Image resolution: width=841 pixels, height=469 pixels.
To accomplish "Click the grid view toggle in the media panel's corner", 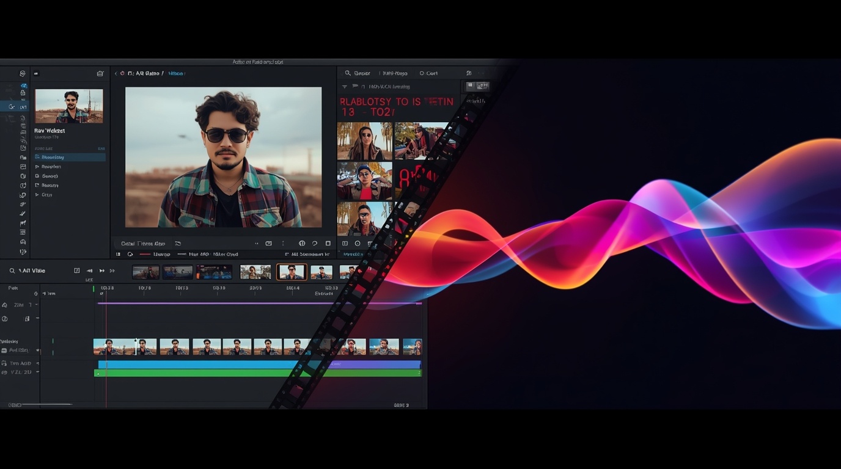I will tap(478, 86).
